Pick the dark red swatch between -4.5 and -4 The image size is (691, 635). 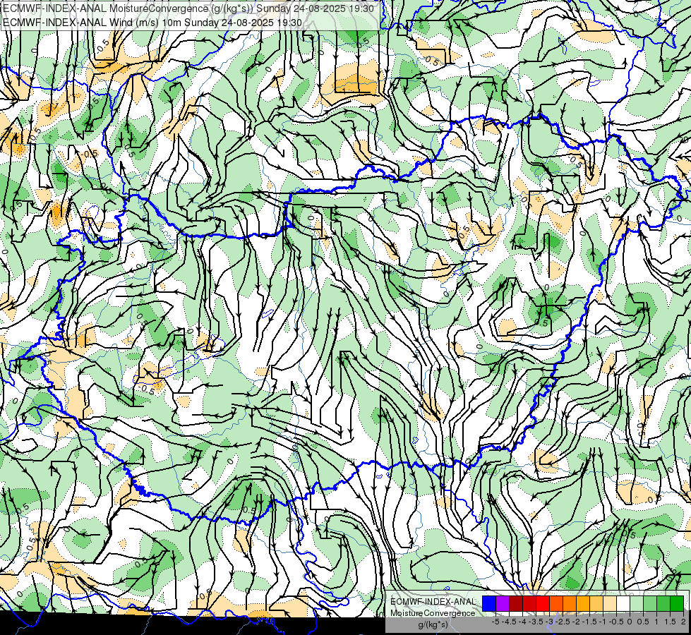[x=516, y=604]
